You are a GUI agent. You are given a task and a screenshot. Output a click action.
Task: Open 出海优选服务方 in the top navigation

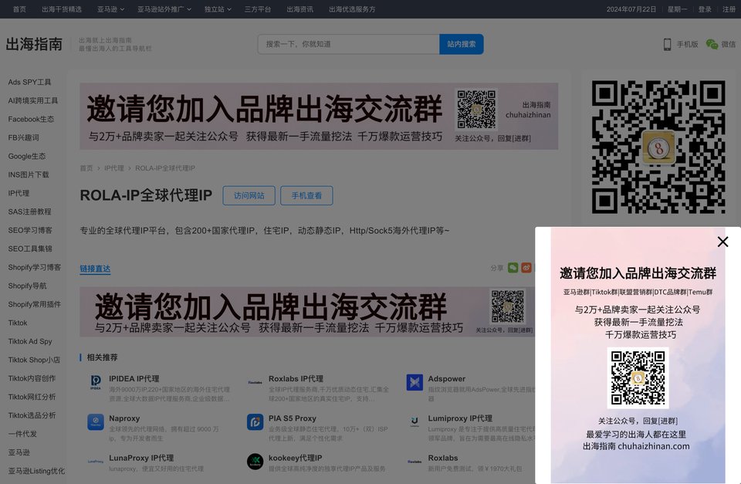pyautogui.click(x=352, y=9)
